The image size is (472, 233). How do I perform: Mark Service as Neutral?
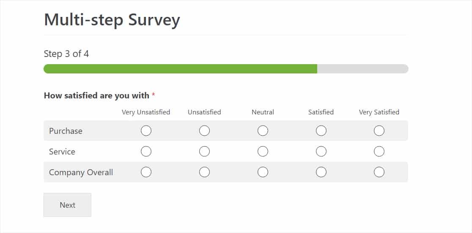[263, 152]
